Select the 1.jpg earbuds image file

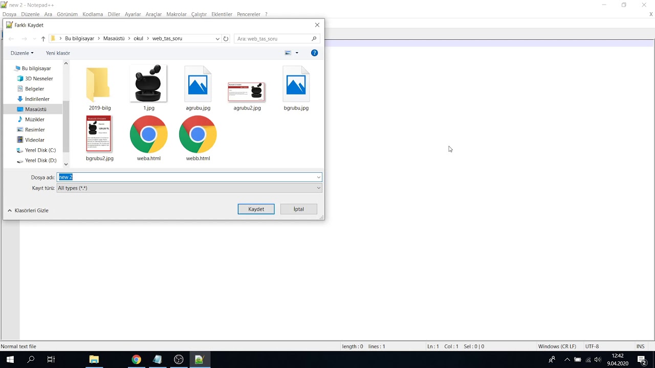pyautogui.click(x=148, y=88)
